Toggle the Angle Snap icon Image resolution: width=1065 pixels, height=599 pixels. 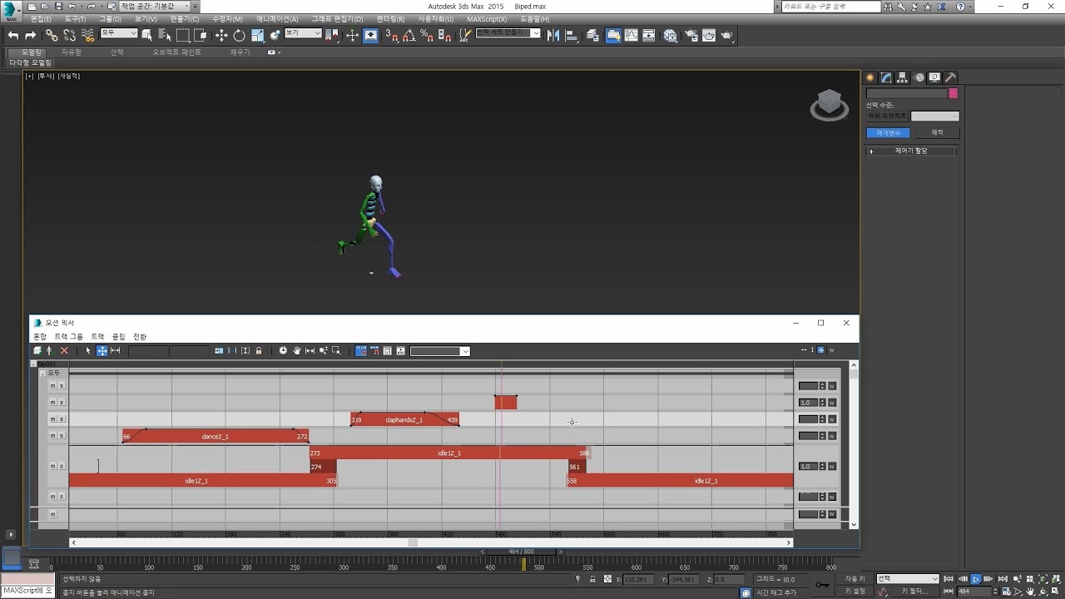[409, 36]
